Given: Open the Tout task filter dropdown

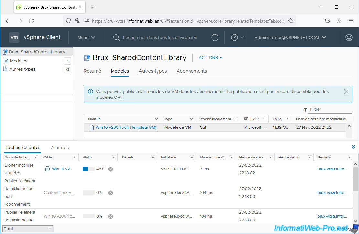Looking at the screenshot, I should click(28, 229).
